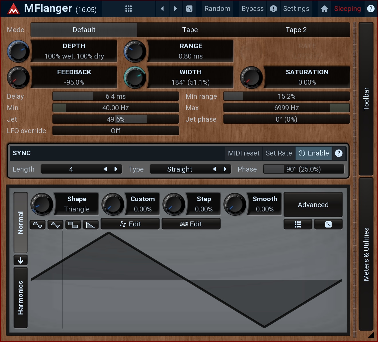This screenshot has width=378, height=342.
Task: Select the Default mode tab
Action: coord(84,30)
